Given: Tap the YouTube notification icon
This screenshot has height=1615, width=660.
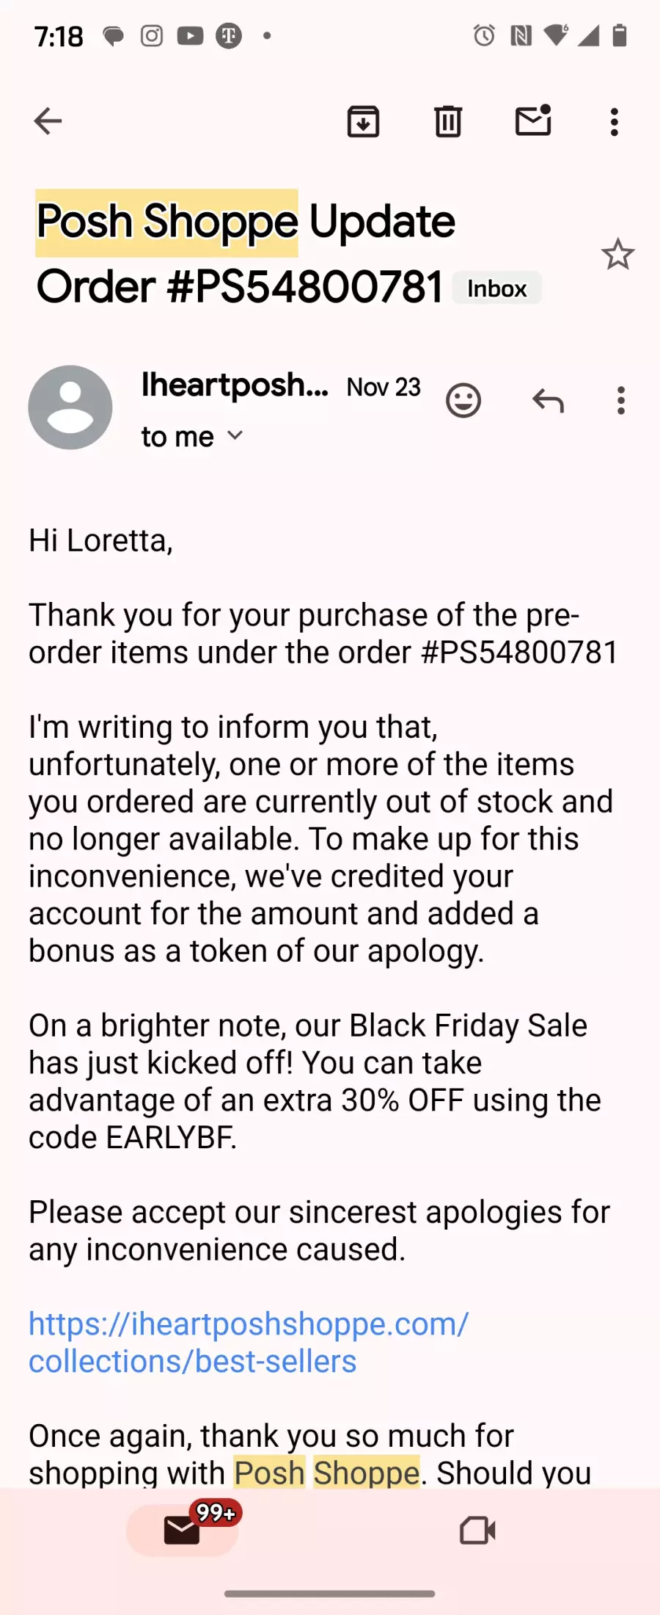Looking at the screenshot, I should click(190, 36).
